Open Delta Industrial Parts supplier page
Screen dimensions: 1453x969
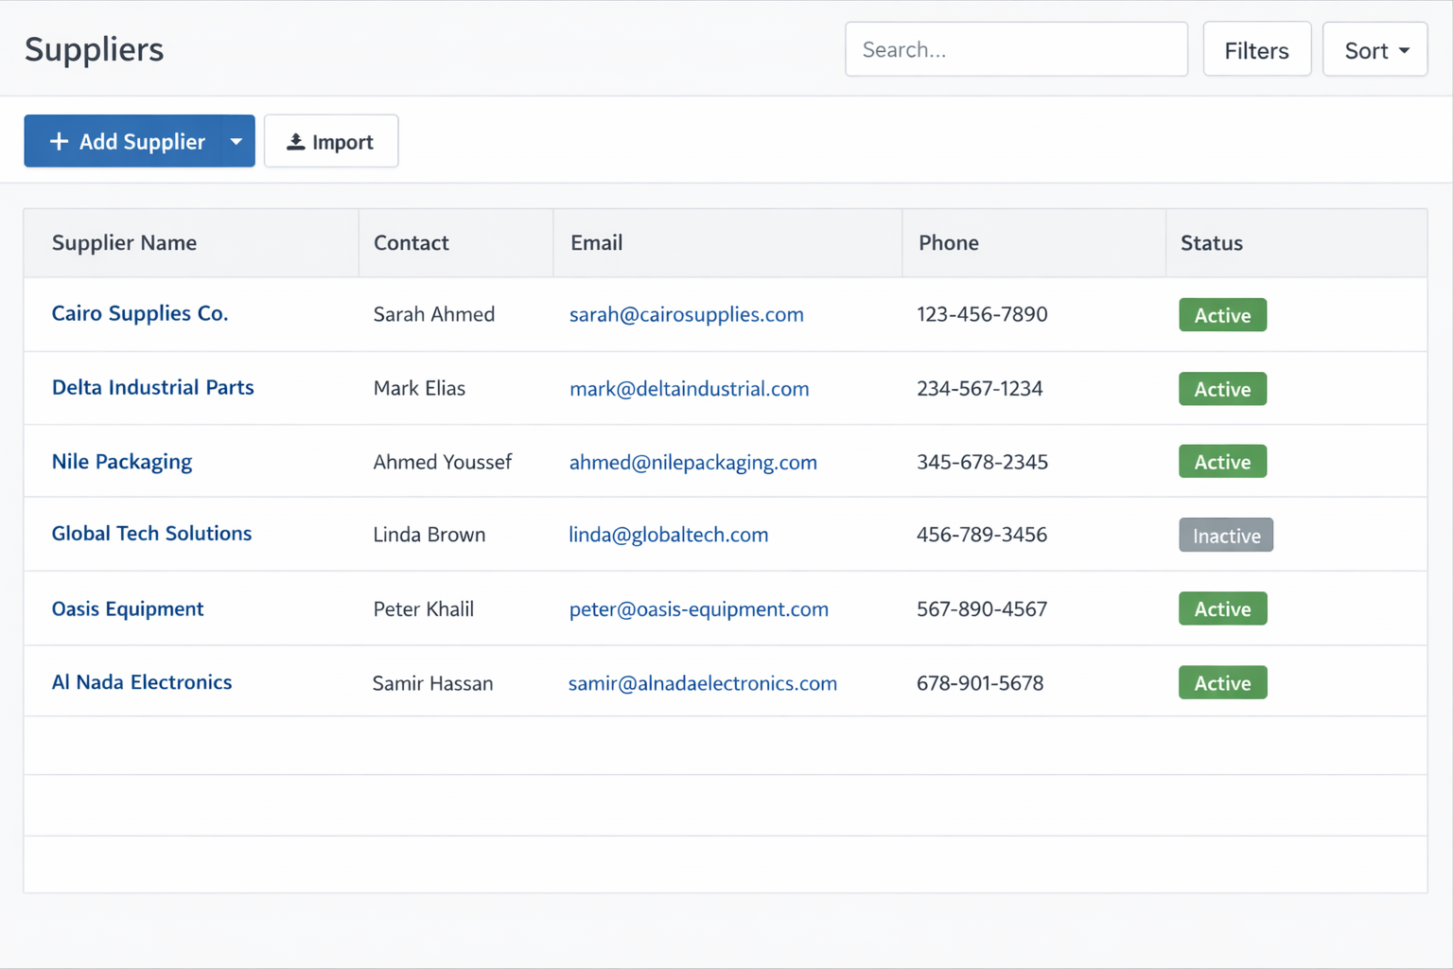click(x=152, y=387)
